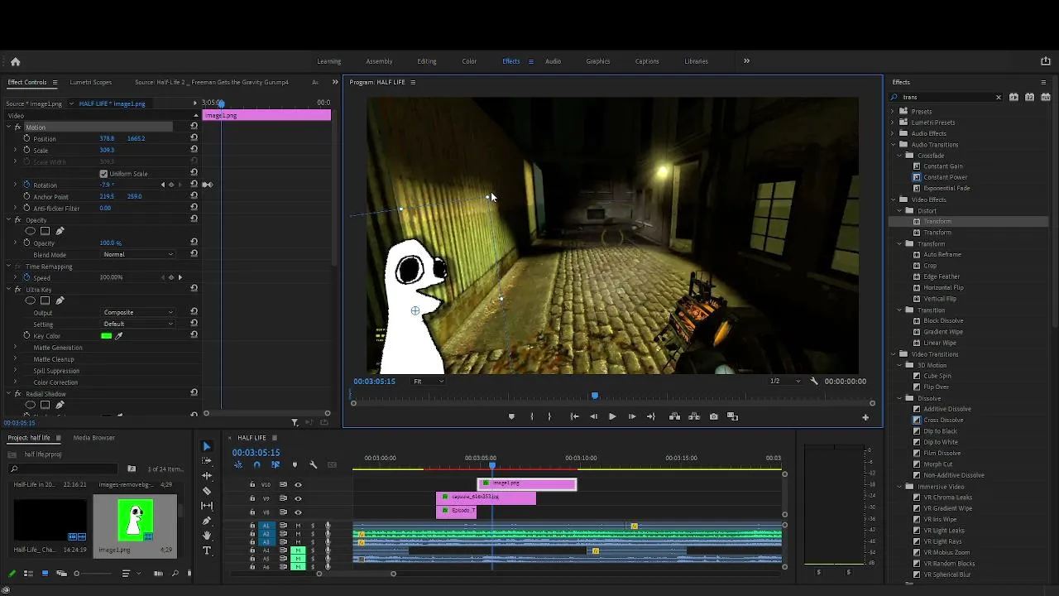Switch to the Graphics workspace
Screen dimensions: 1059x596
[598, 61]
